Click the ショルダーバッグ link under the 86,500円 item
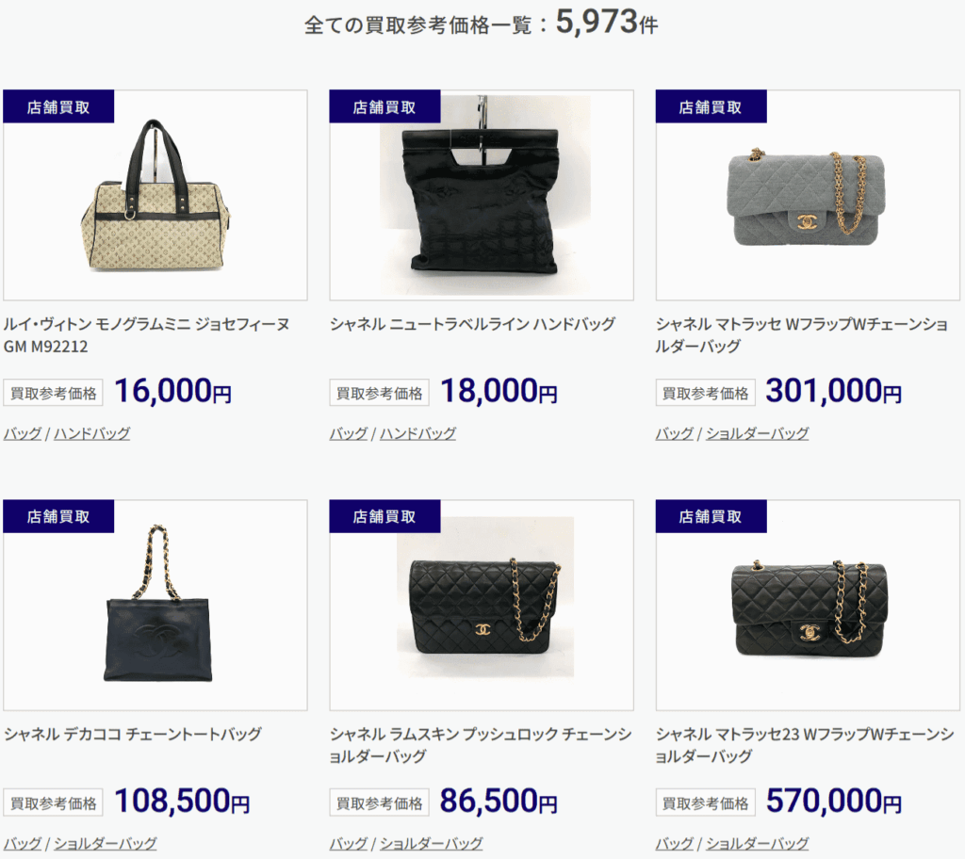This screenshot has height=859, width=965. (x=432, y=843)
